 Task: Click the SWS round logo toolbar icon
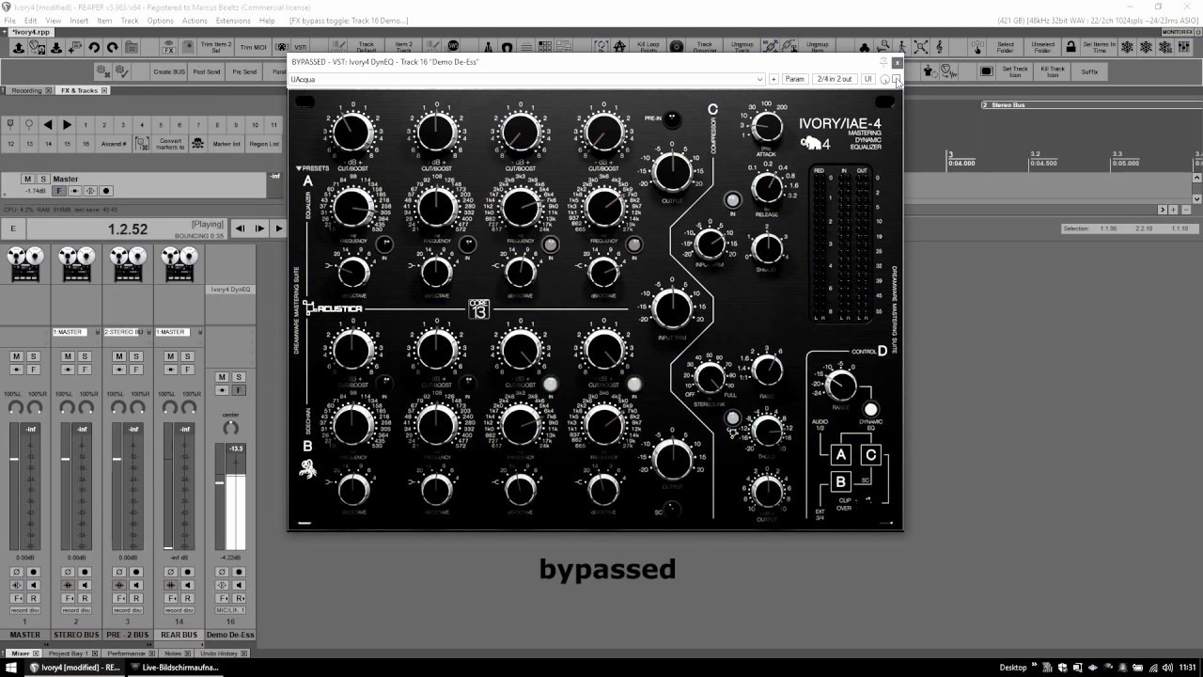point(453,46)
